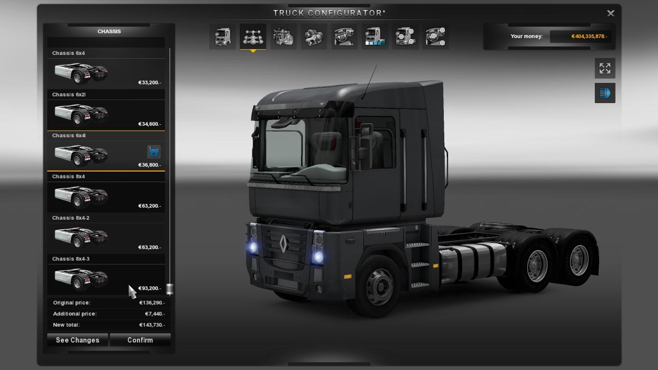Screen dimensions: 658x370
Task: Select the €34,600 Chassis 6x2 option
Action: (x=106, y=115)
